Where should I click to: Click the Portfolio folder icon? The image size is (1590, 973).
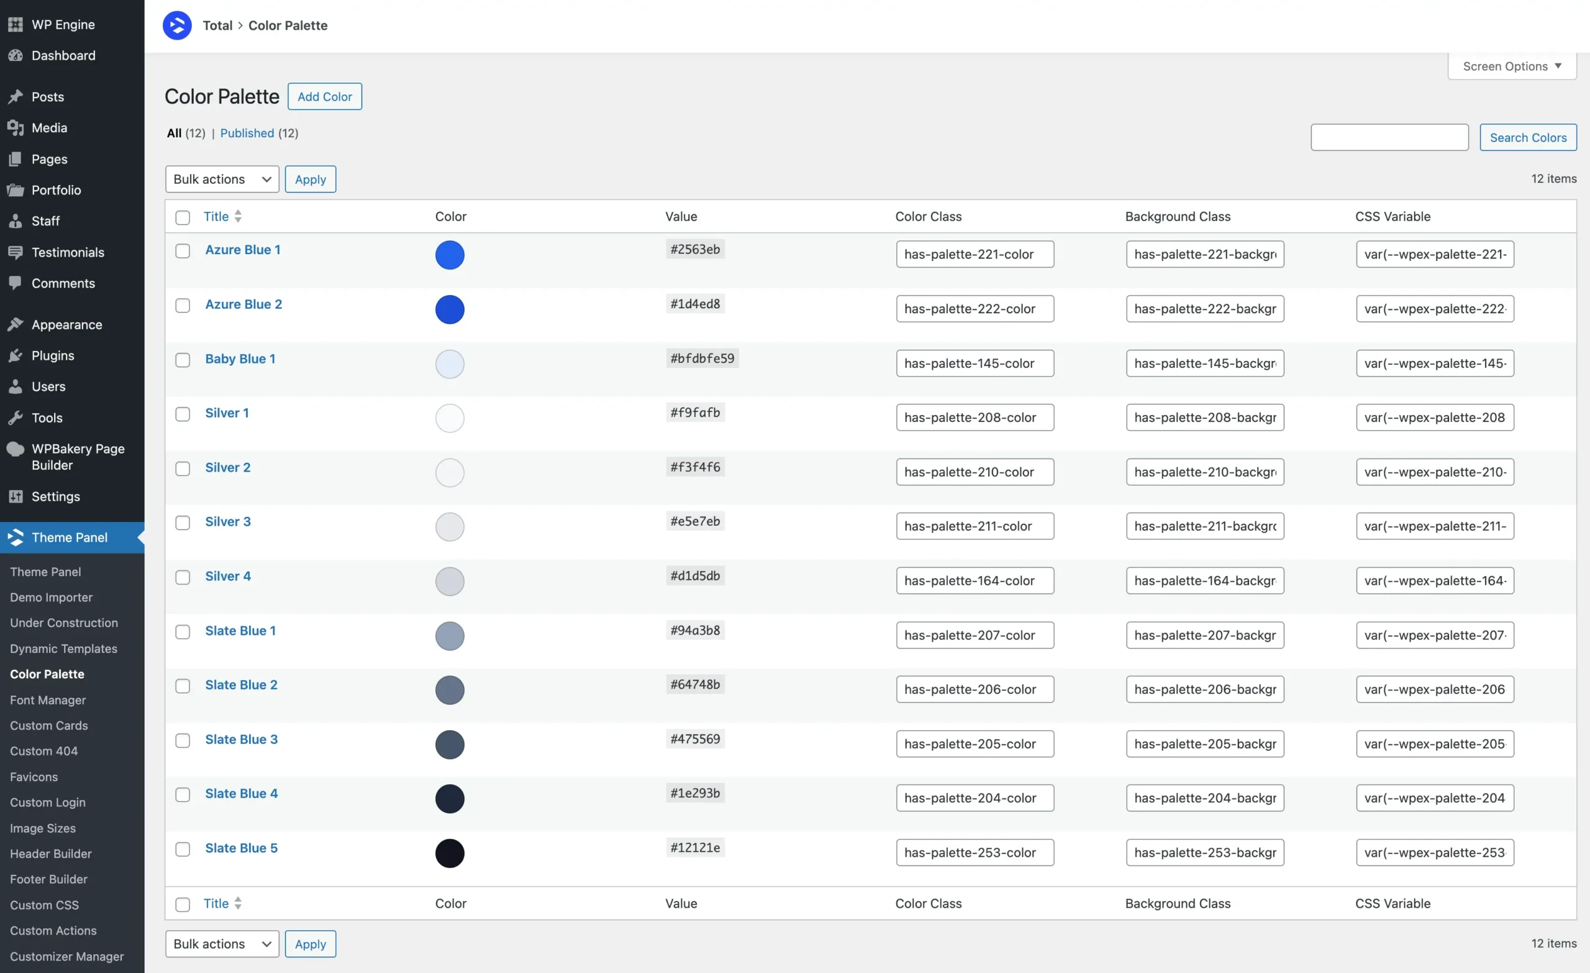16,190
